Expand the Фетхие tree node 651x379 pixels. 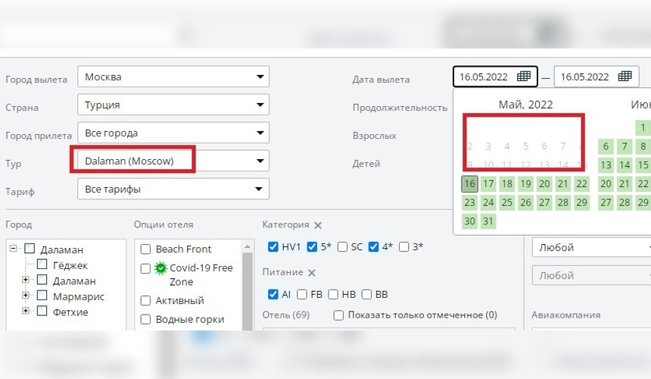coord(26,311)
